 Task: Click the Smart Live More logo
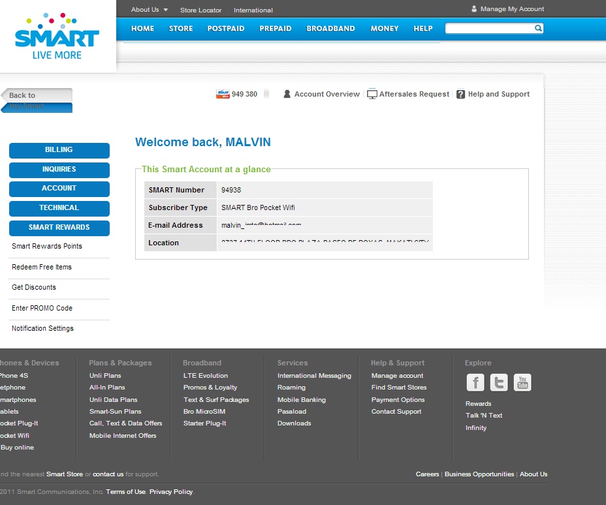click(56, 34)
